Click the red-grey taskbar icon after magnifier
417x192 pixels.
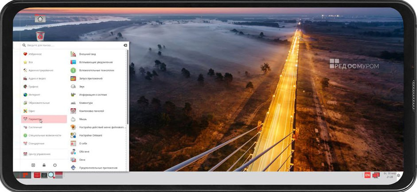click(59, 175)
